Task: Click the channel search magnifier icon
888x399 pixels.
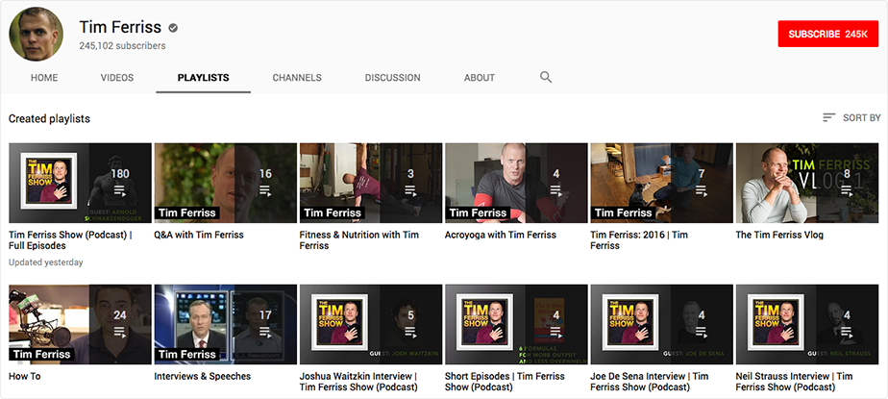Action: [546, 78]
